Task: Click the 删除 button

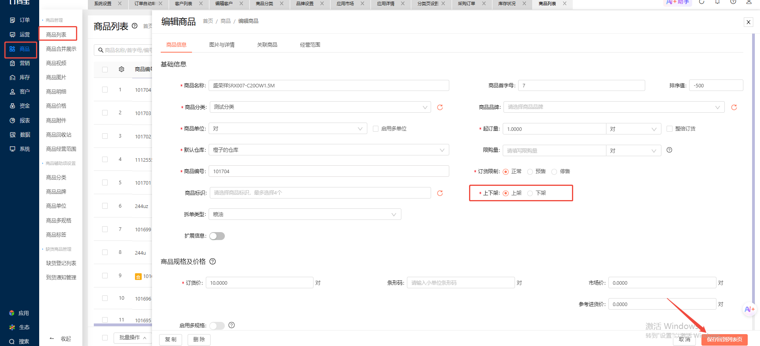Action: 199,339
